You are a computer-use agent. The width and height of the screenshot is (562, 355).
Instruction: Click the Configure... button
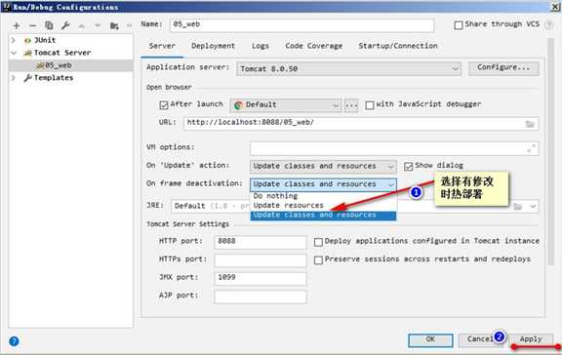pyautogui.click(x=503, y=67)
